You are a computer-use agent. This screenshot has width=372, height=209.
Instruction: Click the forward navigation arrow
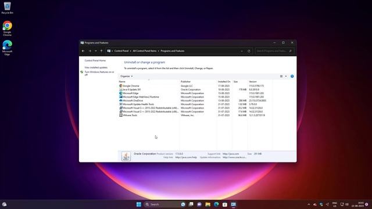click(90, 51)
